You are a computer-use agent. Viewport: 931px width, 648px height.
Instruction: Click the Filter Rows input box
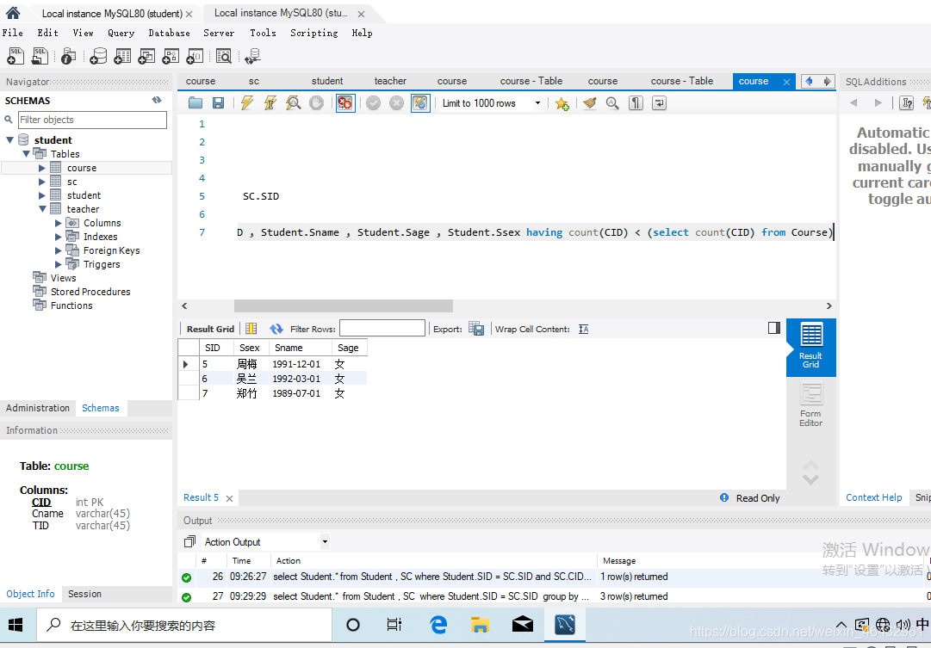tap(382, 328)
